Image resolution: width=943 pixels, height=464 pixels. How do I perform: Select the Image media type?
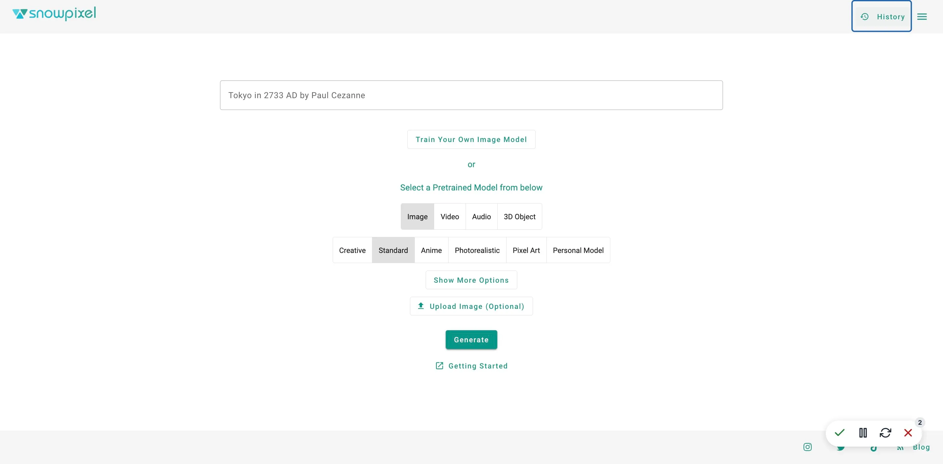(417, 217)
